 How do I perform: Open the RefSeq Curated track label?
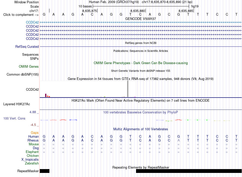click(x=27, y=46)
